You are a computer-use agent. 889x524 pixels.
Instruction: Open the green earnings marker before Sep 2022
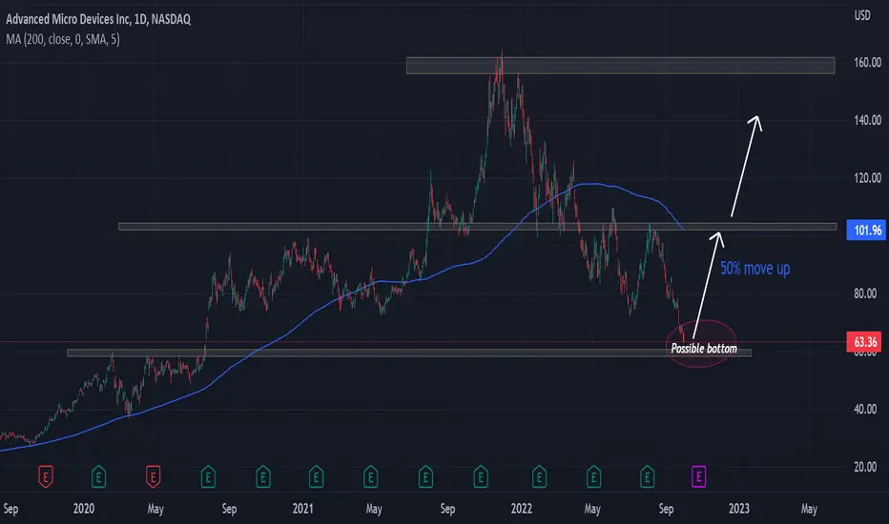[x=648, y=476]
